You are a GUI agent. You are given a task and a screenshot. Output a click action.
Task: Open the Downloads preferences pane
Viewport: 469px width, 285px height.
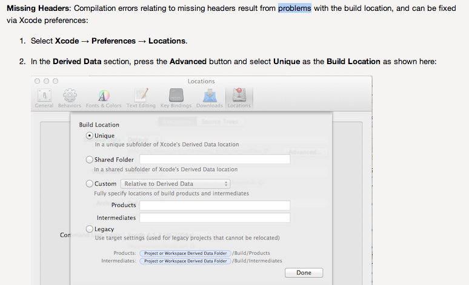pos(210,98)
